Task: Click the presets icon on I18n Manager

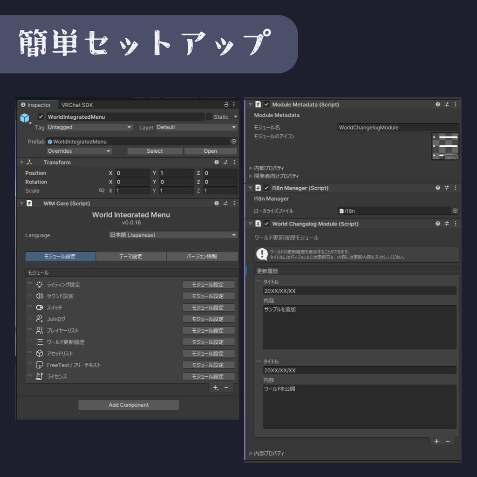Action: pyautogui.click(x=447, y=188)
